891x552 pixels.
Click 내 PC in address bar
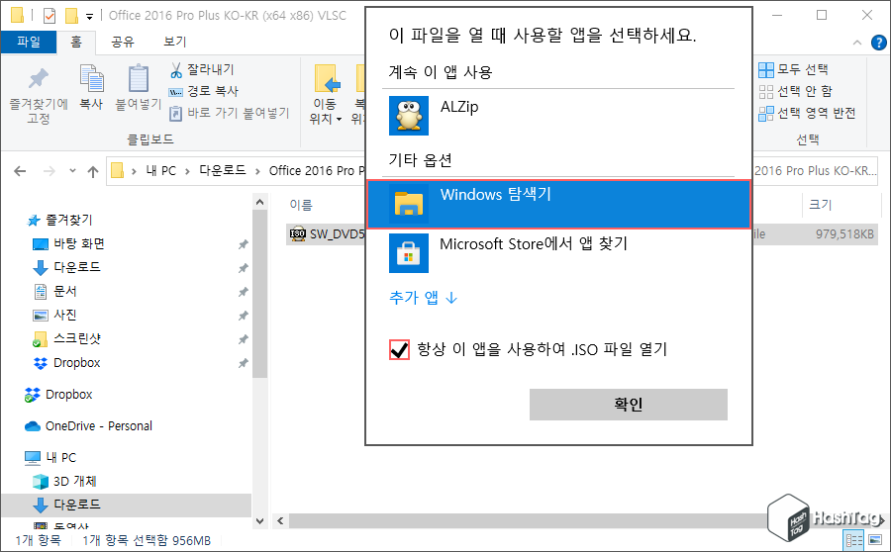point(160,171)
